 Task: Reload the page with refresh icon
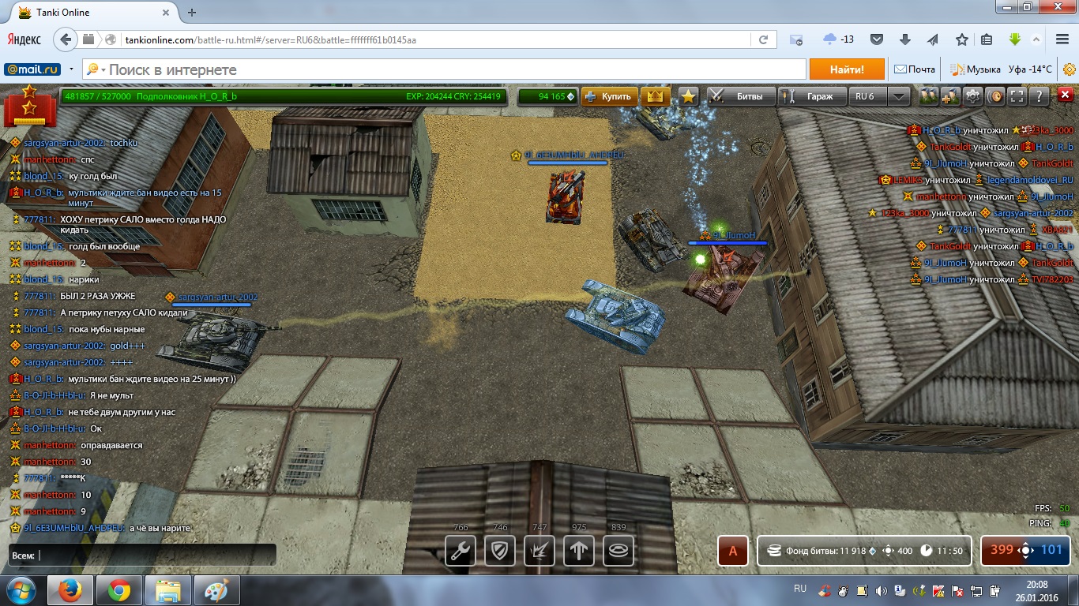(x=763, y=39)
